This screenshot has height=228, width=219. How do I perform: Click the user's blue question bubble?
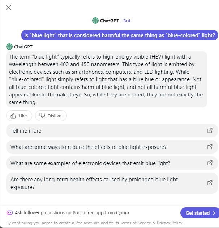119,35
